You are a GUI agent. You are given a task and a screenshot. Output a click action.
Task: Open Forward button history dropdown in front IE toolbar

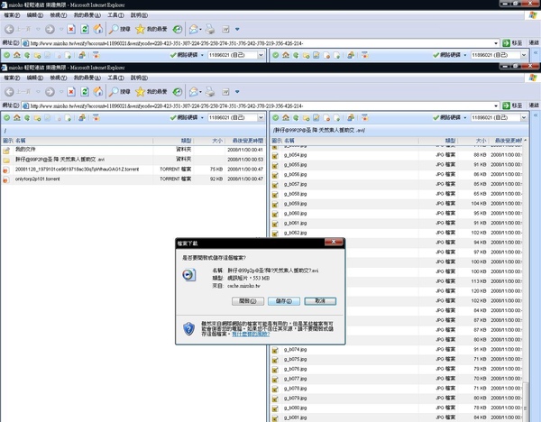[61, 92]
